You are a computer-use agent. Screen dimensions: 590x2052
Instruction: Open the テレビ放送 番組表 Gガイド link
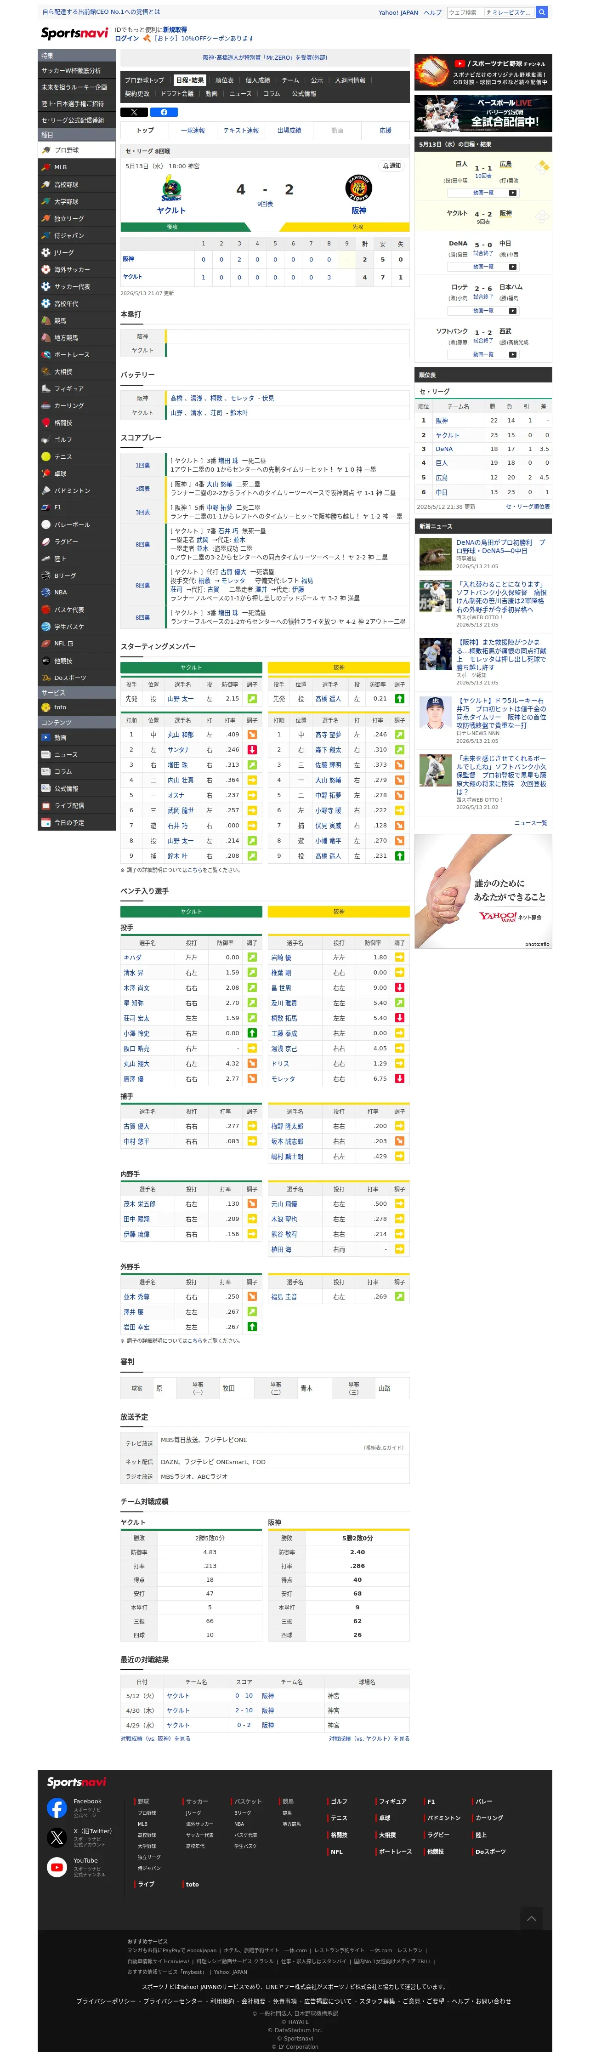coord(384,1448)
